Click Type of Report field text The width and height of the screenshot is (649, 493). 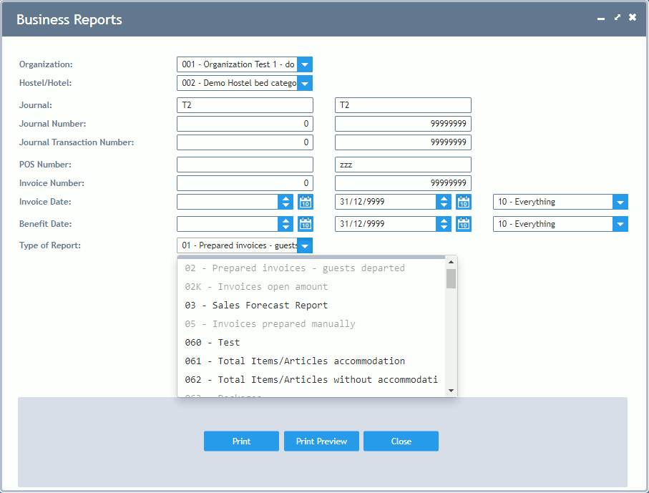tap(237, 245)
